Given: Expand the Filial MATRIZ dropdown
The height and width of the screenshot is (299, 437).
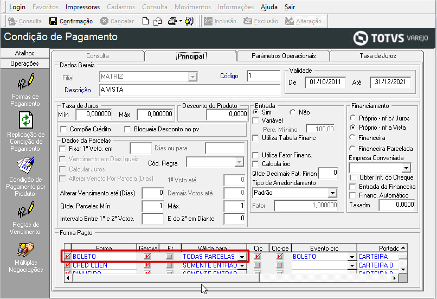Looking at the screenshot, I should pos(192,77).
